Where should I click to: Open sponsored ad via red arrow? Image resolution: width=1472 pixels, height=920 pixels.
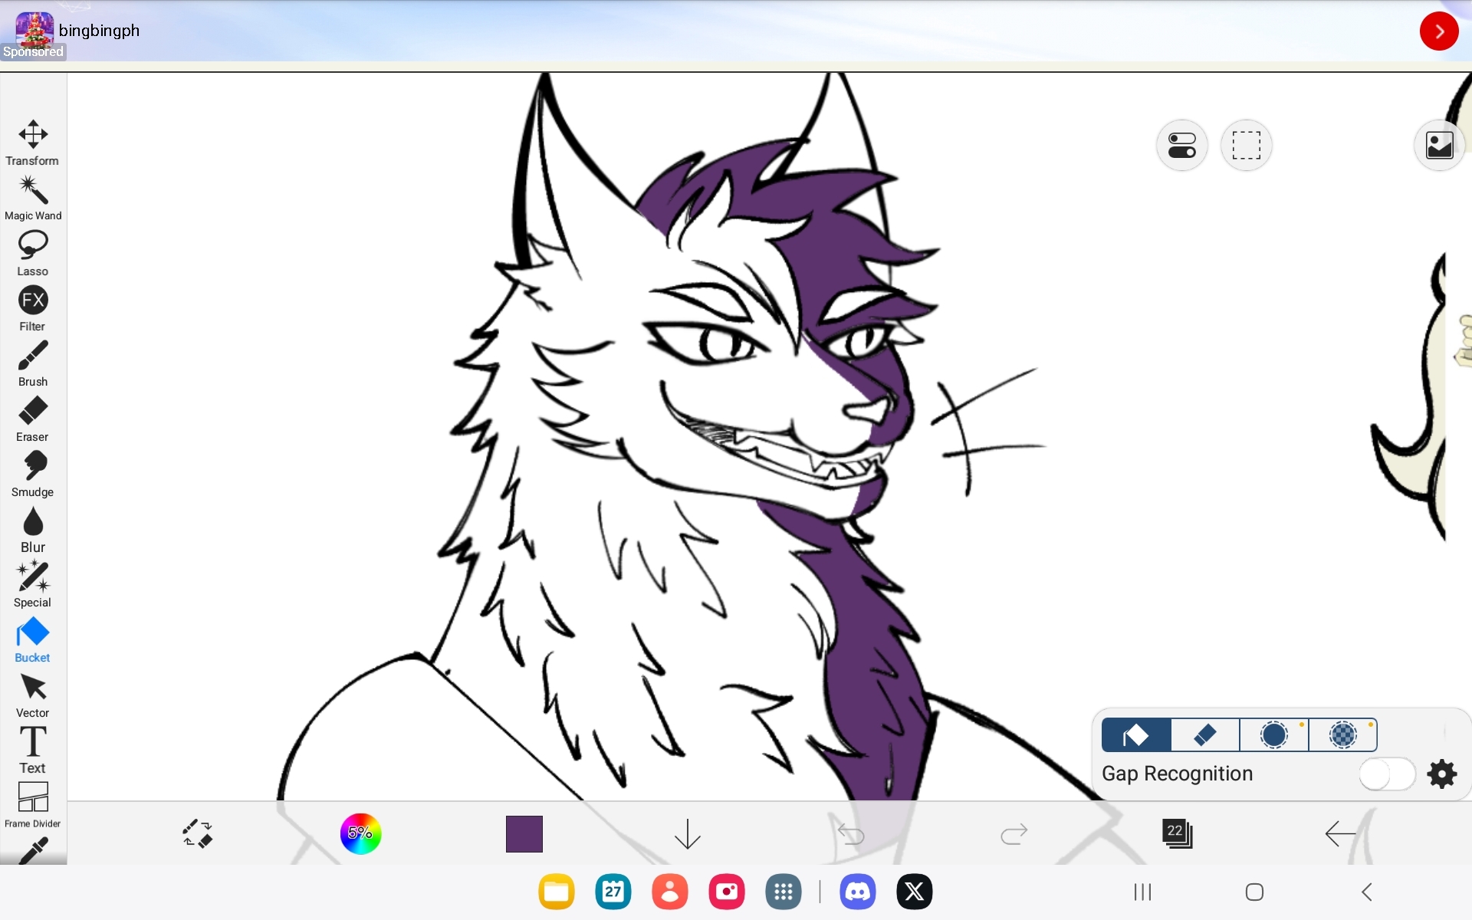click(1438, 31)
